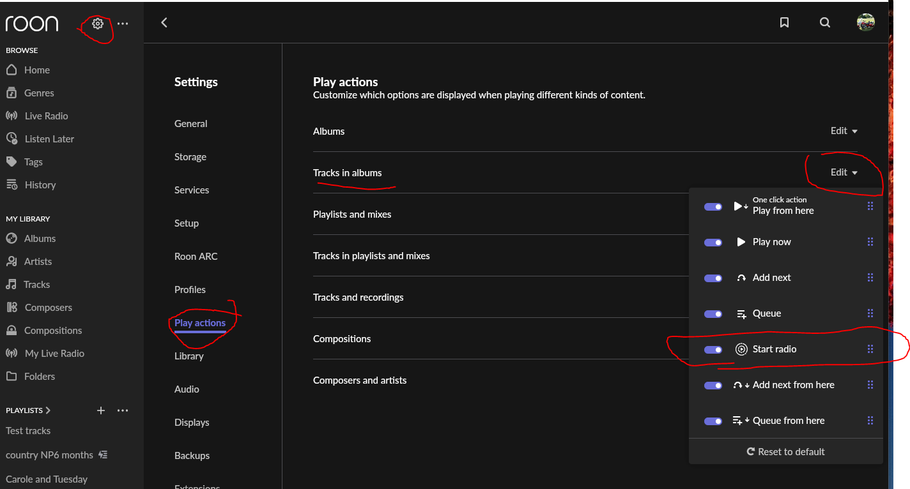Toggle the Queue from here switch
Image resolution: width=910 pixels, height=489 pixels.
pos(713,421)
